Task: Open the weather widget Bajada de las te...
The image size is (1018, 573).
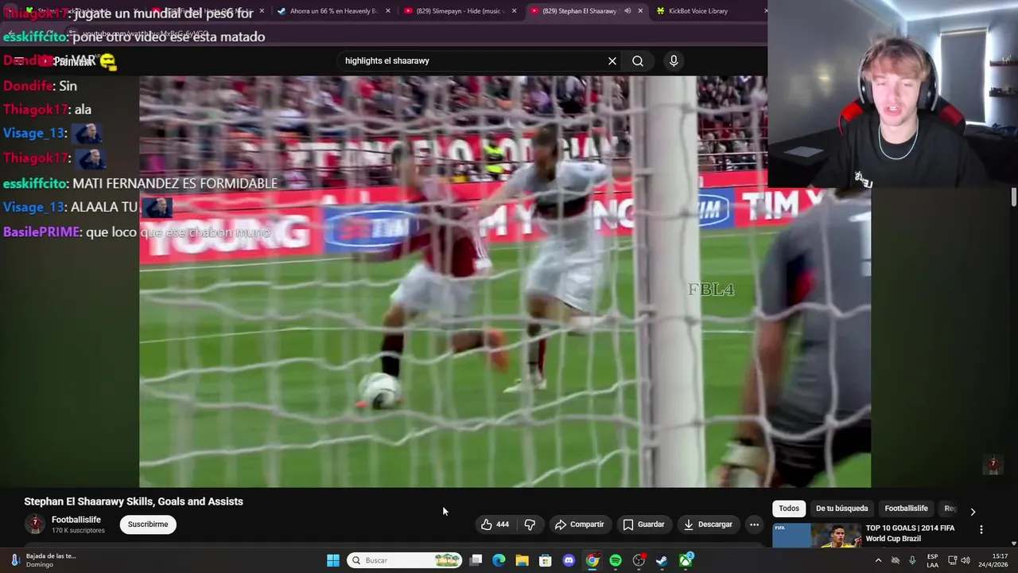Action: pyautogui.click(x=43, y=560)
